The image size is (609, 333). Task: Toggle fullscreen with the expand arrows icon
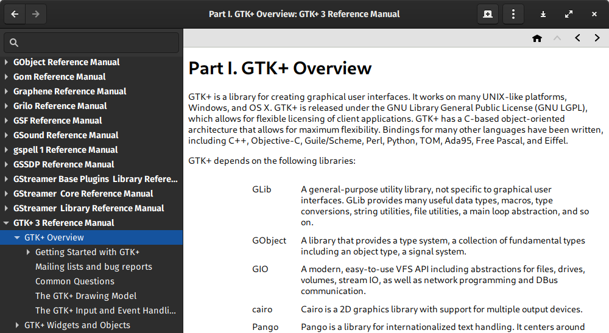click(x=569, y=14)
